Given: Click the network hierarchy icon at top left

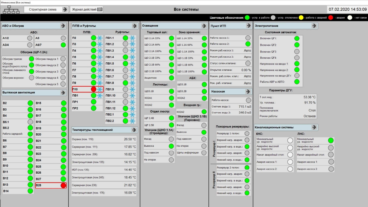Looking at the screenshot, I should tap(11, 10).
